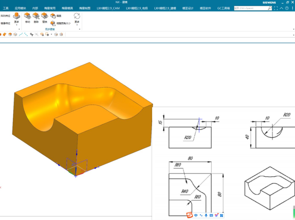Click the 3D orange model in viewport
The width and height of the screenshot is (295, 220).
(x=82, y=119)
